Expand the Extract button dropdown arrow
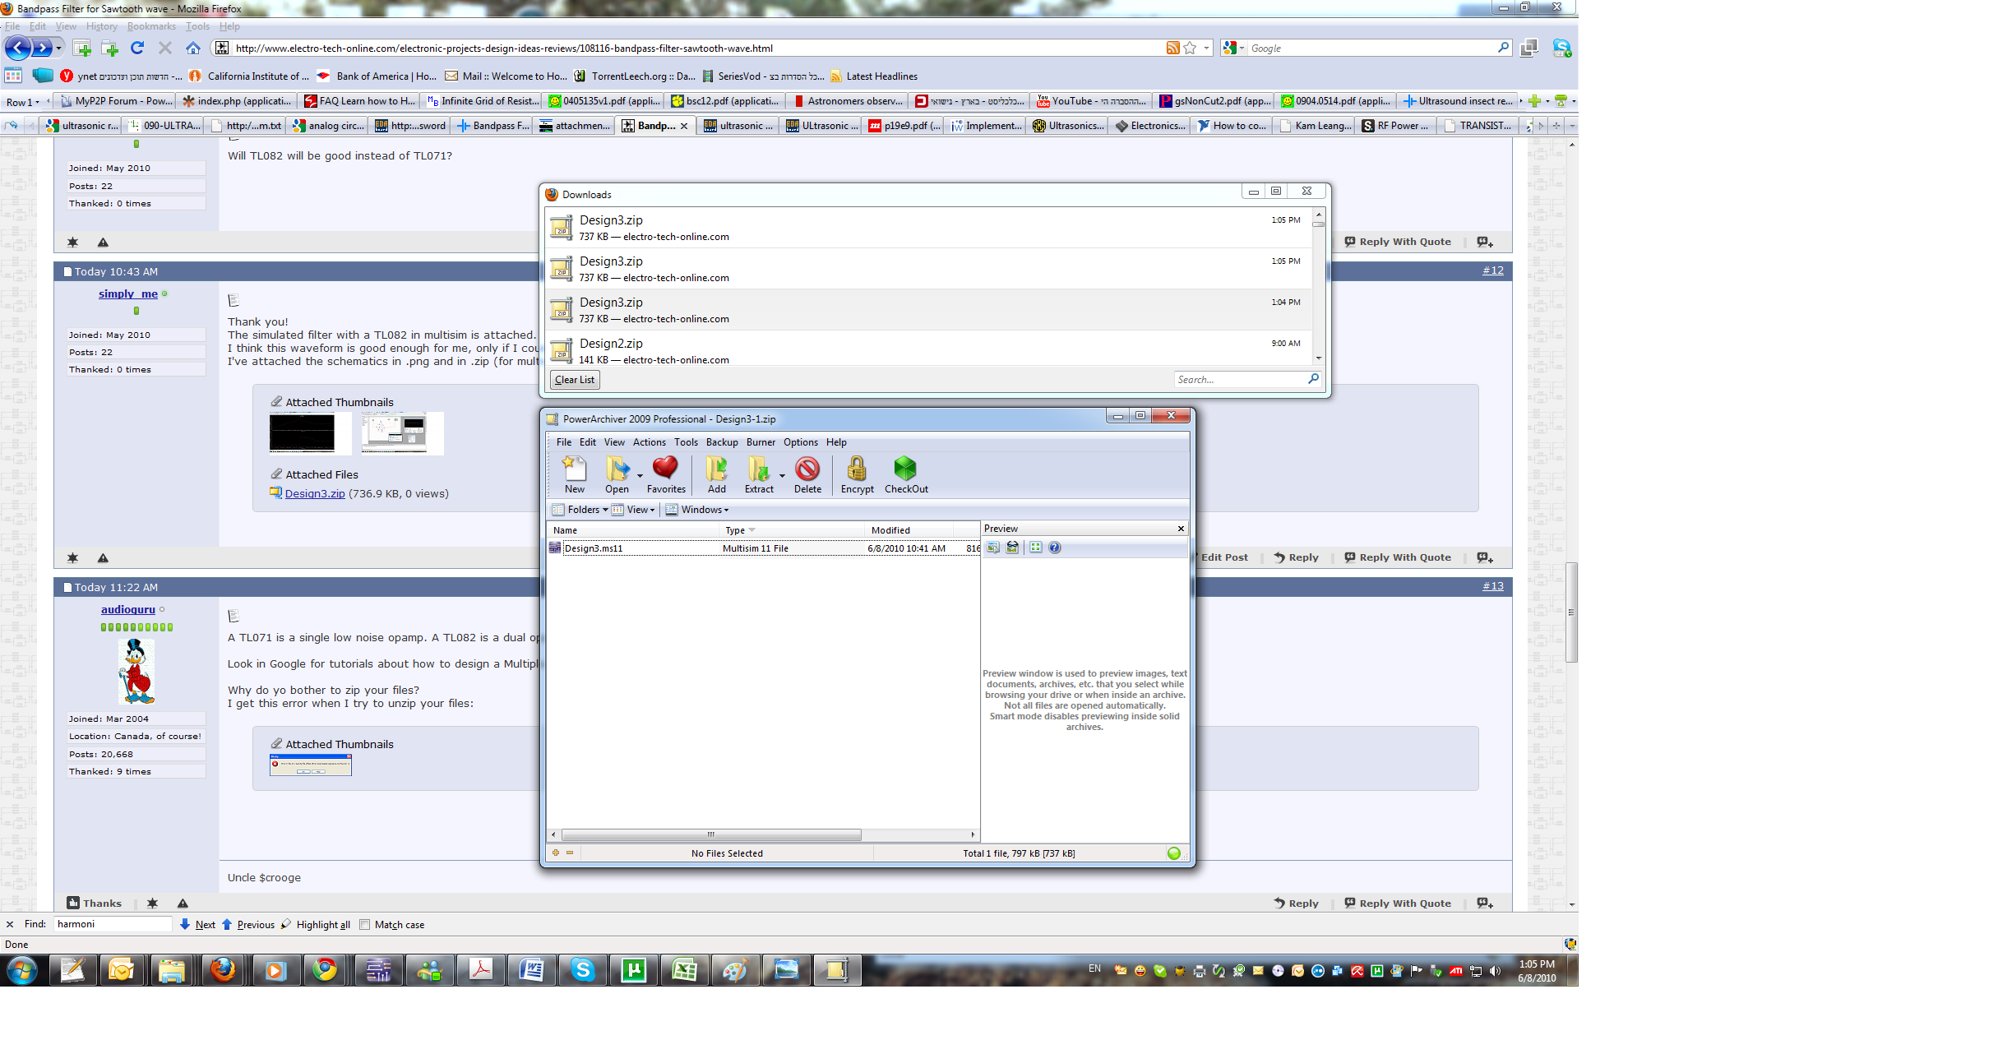This screenshot has height=1063, width=2007. (x=782, y=475)
